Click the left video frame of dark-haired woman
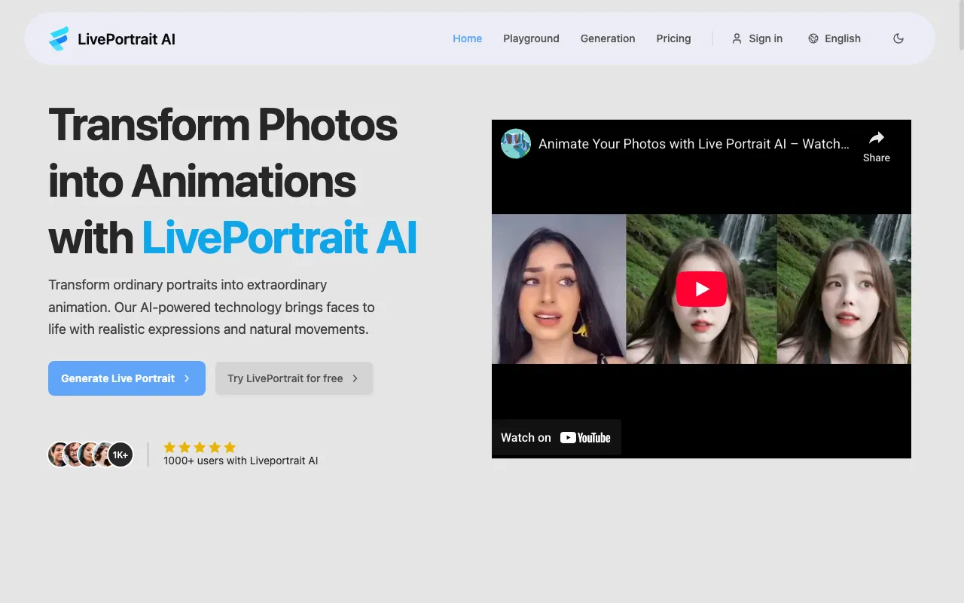964x603 pixels. pos(559,289)
